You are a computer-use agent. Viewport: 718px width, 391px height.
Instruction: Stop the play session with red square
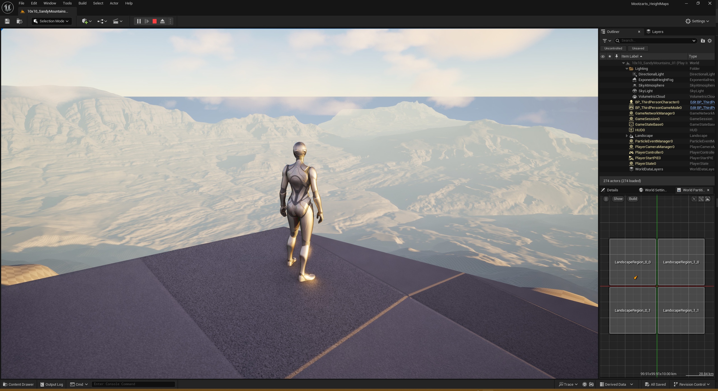155,21
